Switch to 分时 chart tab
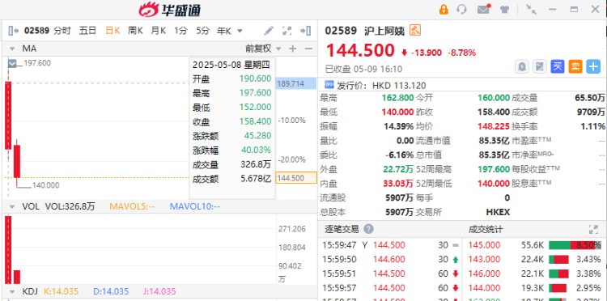This screenshot has height=301, width=607. [62, 31]
